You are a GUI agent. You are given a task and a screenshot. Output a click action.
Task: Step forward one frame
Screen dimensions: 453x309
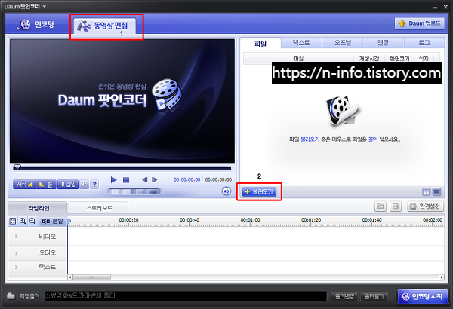click(x=155, y=180)
